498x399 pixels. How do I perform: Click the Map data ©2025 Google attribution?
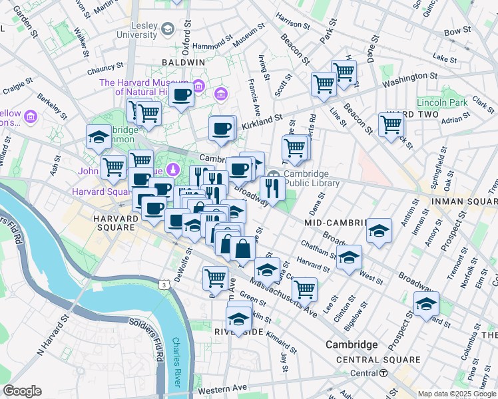(457, 394)
